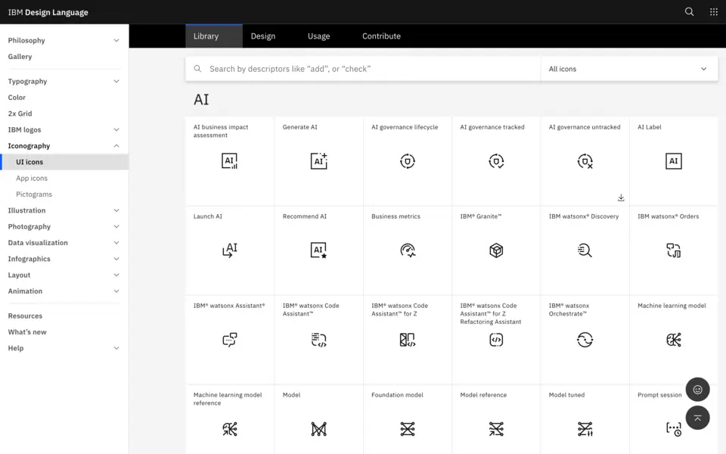Click the IBM watsonx Assistant chat icon
Viewport: 726px width, 454px height.
coord(229,340)
